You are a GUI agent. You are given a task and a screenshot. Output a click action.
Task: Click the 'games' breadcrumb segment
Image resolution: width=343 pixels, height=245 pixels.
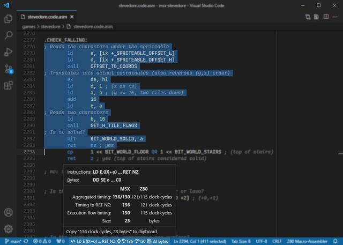click(x=28, y=26)
